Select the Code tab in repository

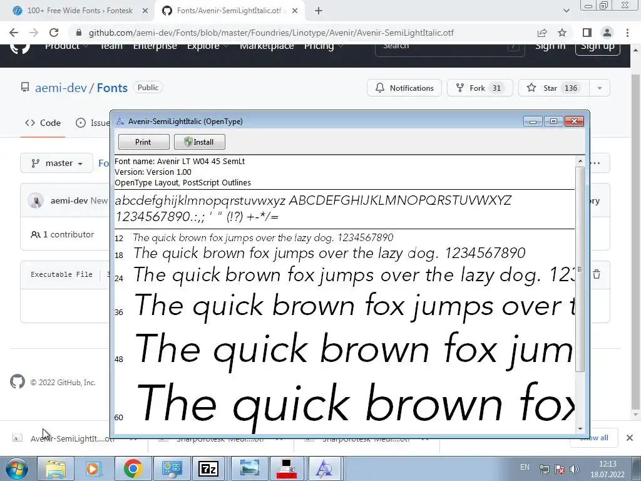43,123
